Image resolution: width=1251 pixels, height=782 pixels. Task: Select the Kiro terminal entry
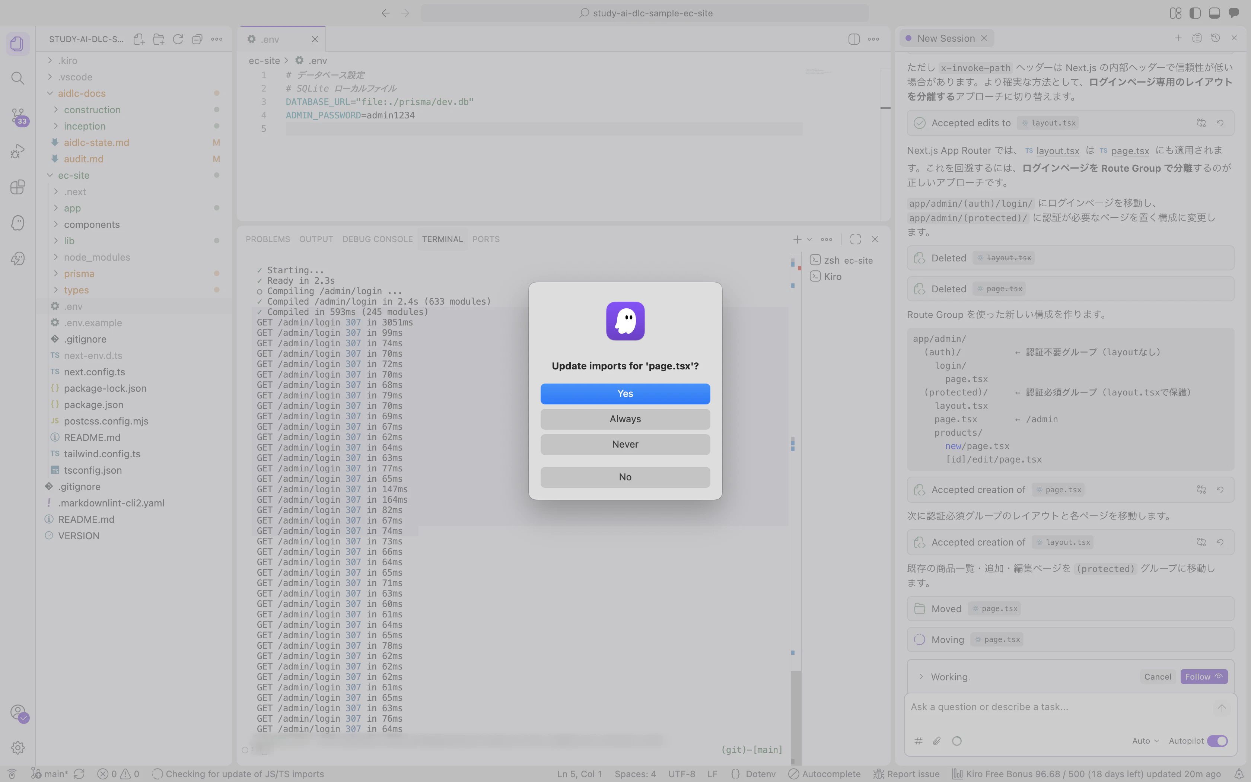pyautogui.click(x=825, y=277)
